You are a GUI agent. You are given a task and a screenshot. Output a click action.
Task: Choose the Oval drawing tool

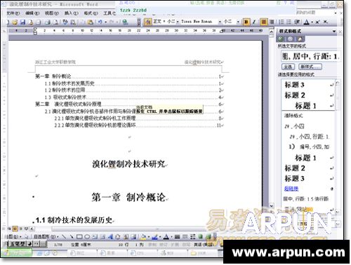point(87,236)
